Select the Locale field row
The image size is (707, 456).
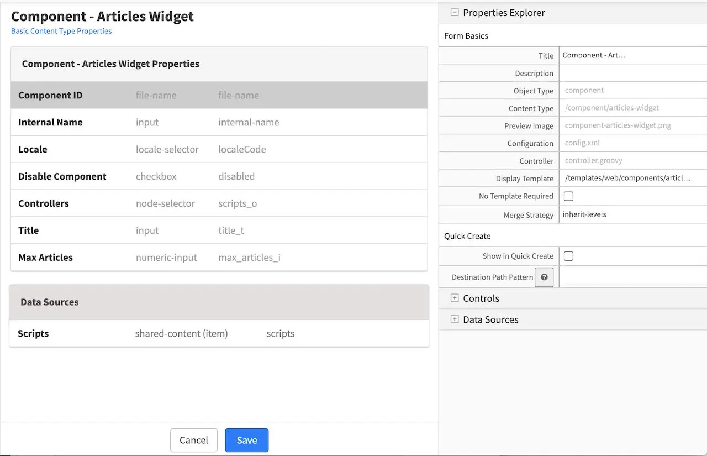point(219,149)
